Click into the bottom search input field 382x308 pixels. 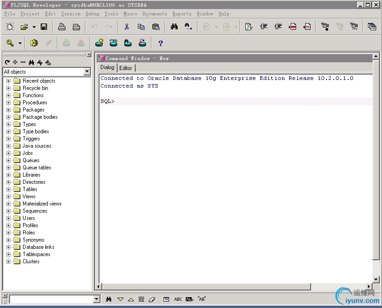[52, 299]
